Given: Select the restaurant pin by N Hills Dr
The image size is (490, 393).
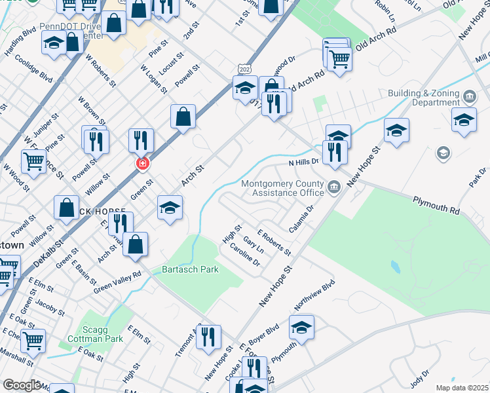Looking at the screenshot, I should click(335, 153).
